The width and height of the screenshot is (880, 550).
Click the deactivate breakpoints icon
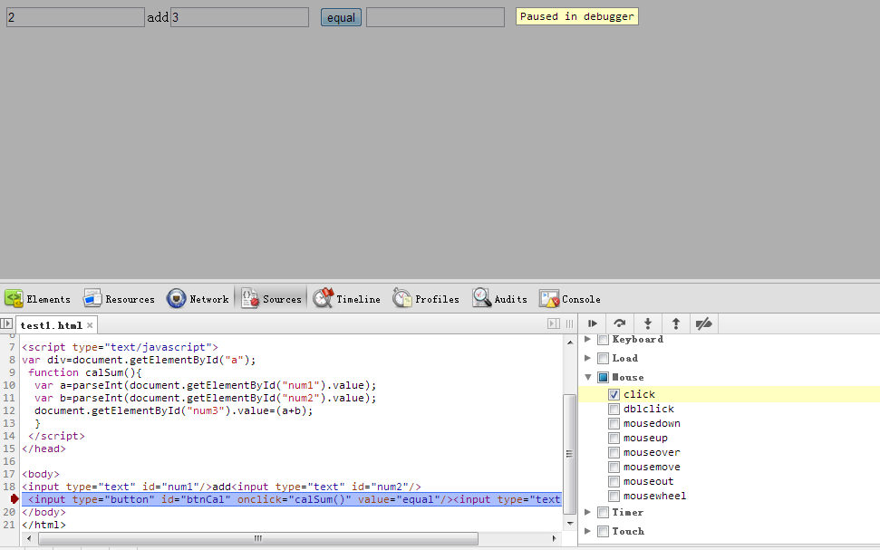point(703,323)
